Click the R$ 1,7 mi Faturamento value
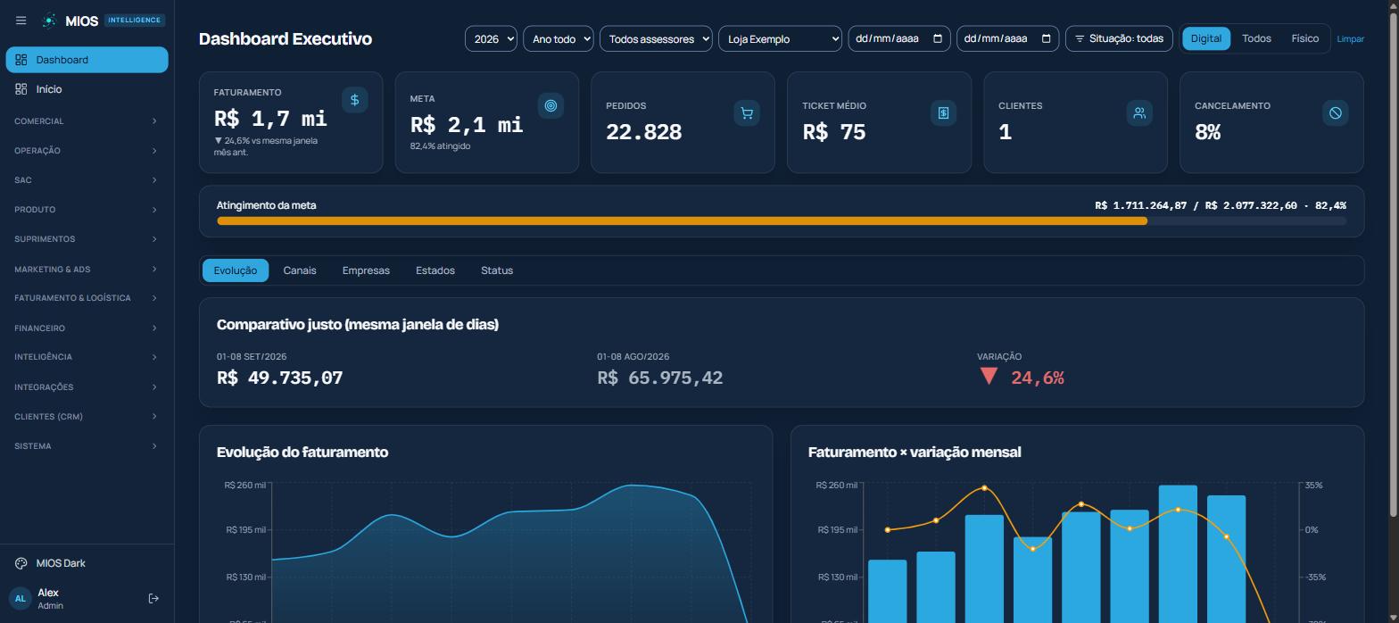This screenshot has width=1399, height=623. coord(270,119)
